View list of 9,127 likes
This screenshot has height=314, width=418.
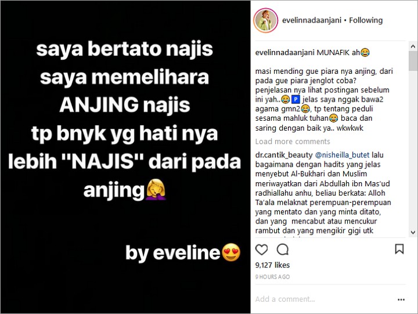coord(272,265)
